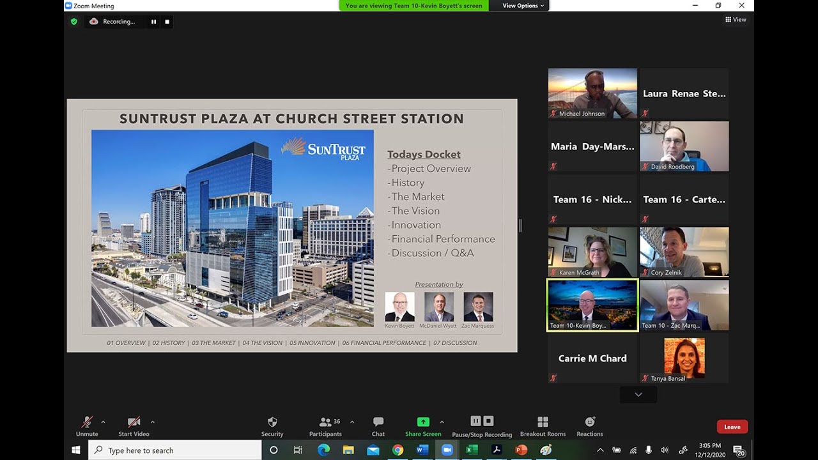This screenshot has width=818, height=460.
Task: Select Laura Renae Ste... participant tile
Action: [x=684, y=93]
